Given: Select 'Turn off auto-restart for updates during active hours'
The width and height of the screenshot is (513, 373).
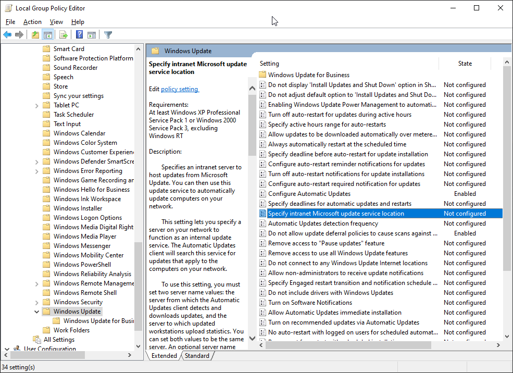Looking at the screenshot, I should pos(340,115).
